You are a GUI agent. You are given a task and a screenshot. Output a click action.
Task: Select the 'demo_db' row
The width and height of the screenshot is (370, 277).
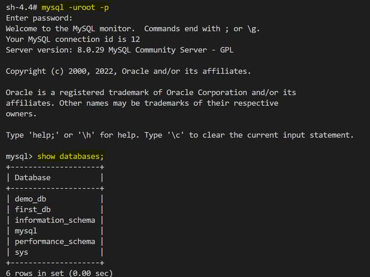[x=31, y=199]
